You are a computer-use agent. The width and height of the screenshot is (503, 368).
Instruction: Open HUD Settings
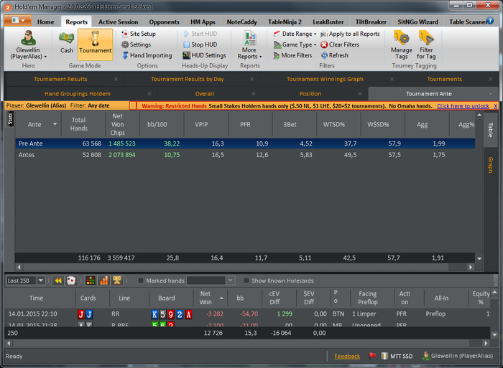click(x=204, y=55)
